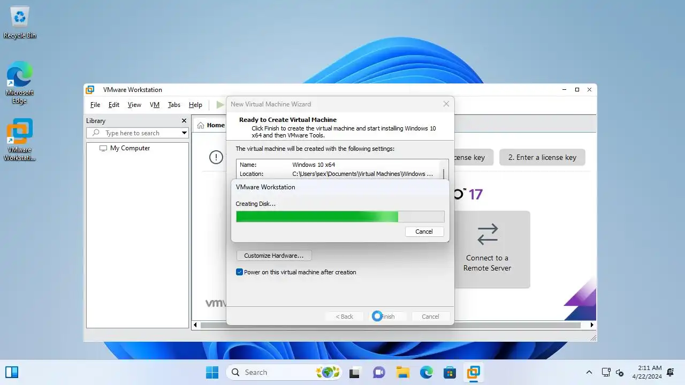Click Customize Hardware button
The width and height of the screenshot is (685, 385).
tap(274, 256)
